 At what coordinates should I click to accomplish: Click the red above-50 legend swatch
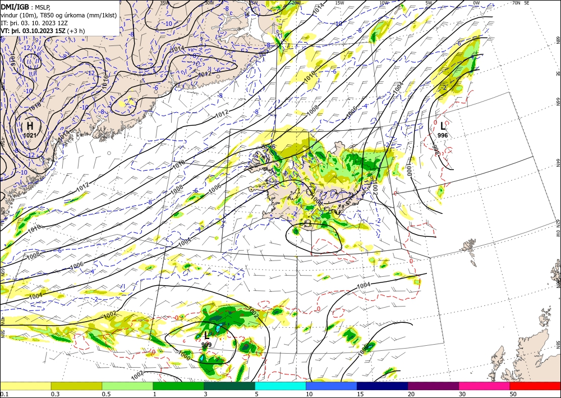coord(535,386)
